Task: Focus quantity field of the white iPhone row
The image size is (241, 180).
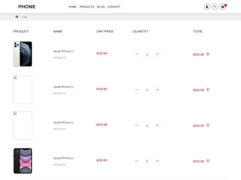Action: coord(147,54)
